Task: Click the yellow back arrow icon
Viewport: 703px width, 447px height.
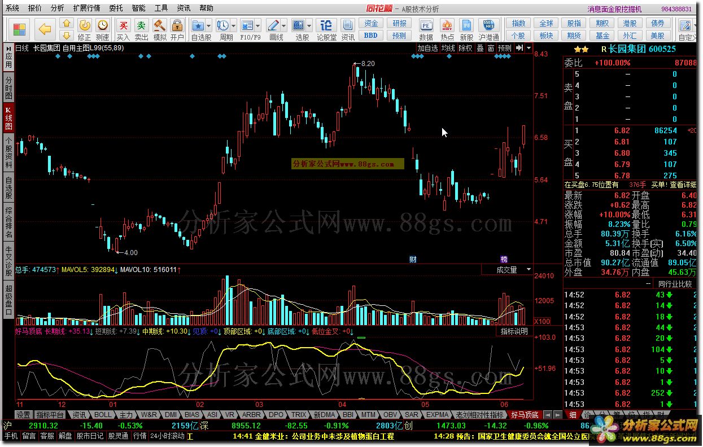Action: click(x=45, y=29)
